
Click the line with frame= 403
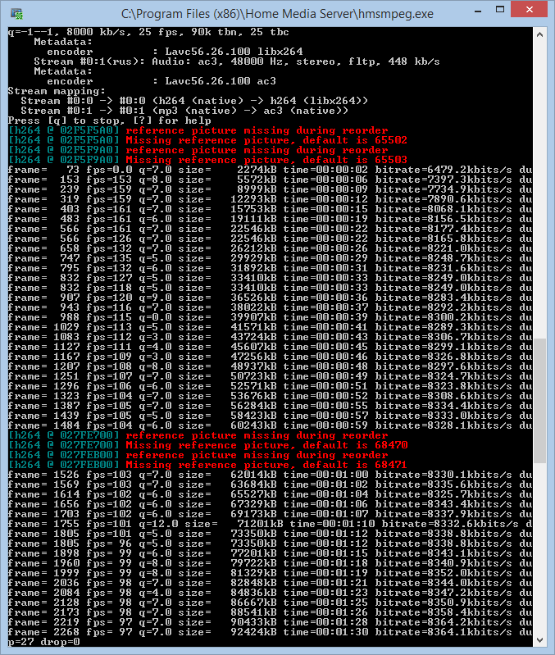click(270, 209)
